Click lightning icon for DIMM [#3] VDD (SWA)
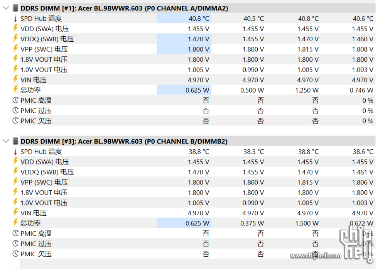Image resolution: width=378 pixels, height=269 pixels. point(15,161)
